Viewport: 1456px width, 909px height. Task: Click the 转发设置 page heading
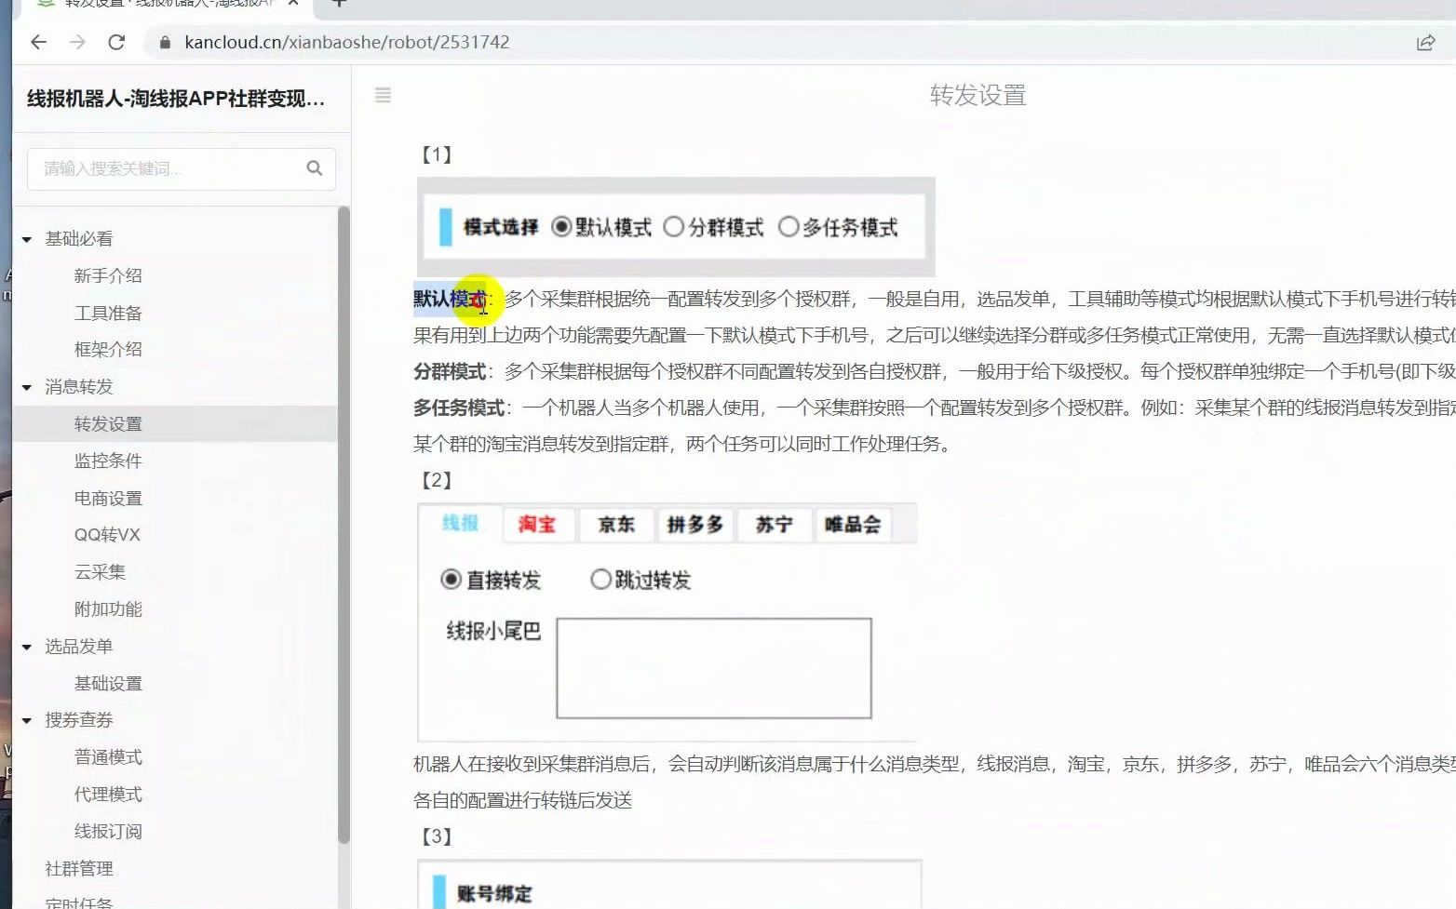pyautogui.click(x=977, y=95)
